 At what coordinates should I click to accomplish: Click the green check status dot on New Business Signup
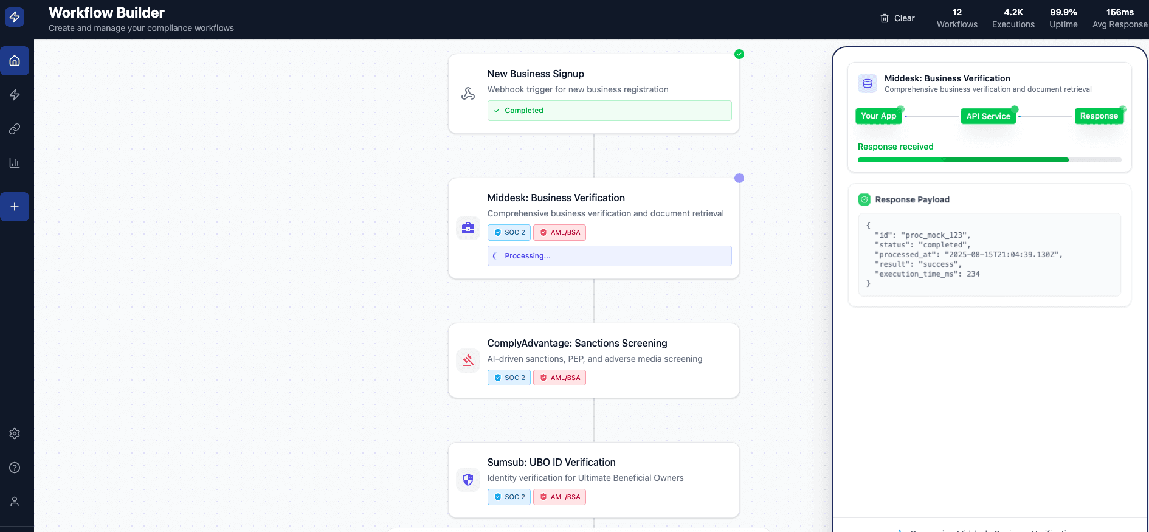739,54
